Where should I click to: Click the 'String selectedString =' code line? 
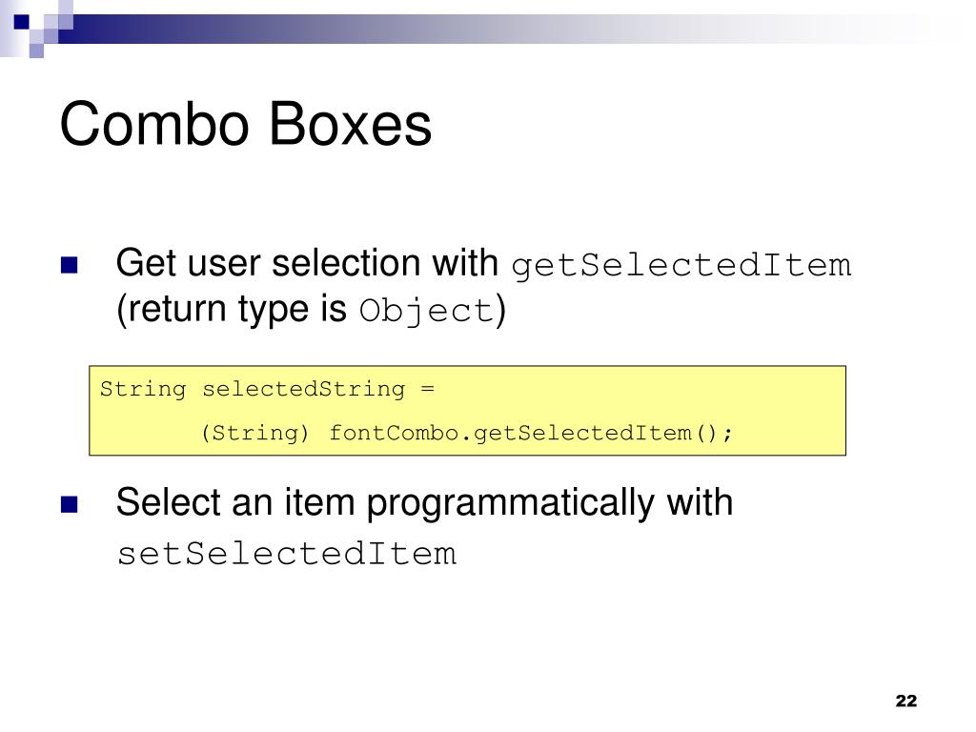(x=267, y=390)
